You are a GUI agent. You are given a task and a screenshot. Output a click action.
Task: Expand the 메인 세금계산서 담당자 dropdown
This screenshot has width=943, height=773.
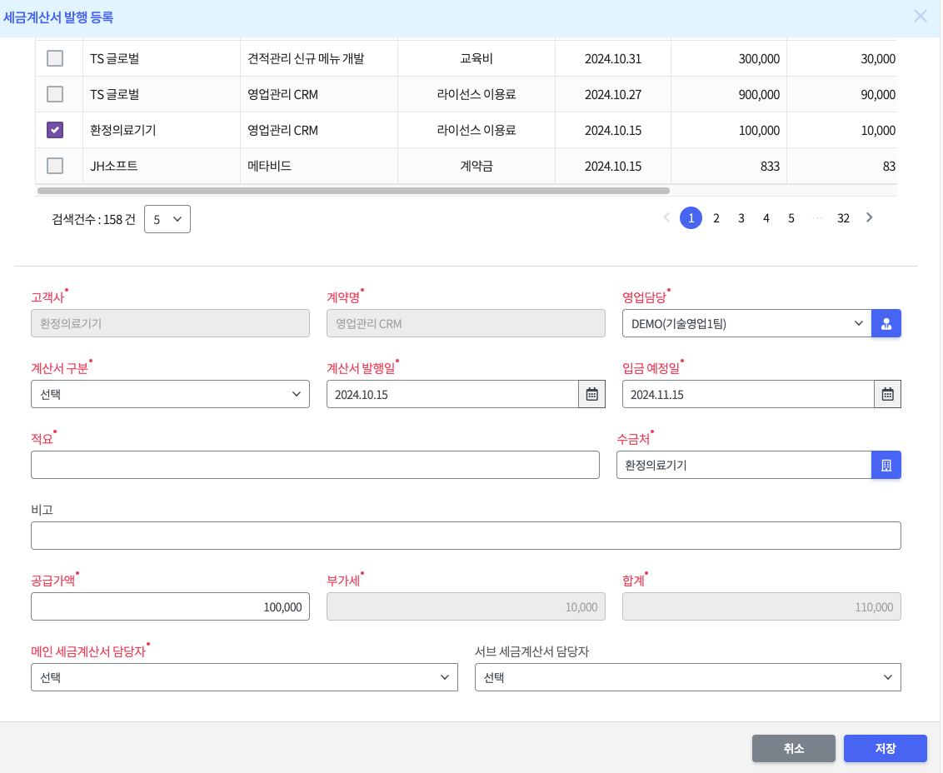(x=244, y=677)
